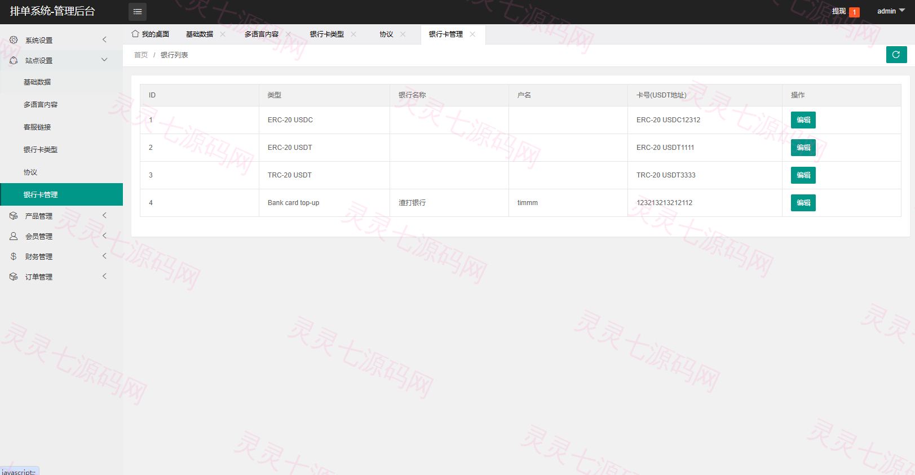This screenshot has width=915, height=475.
Task: Click the 首页 breadcrumb link
Action: point(141,55)
